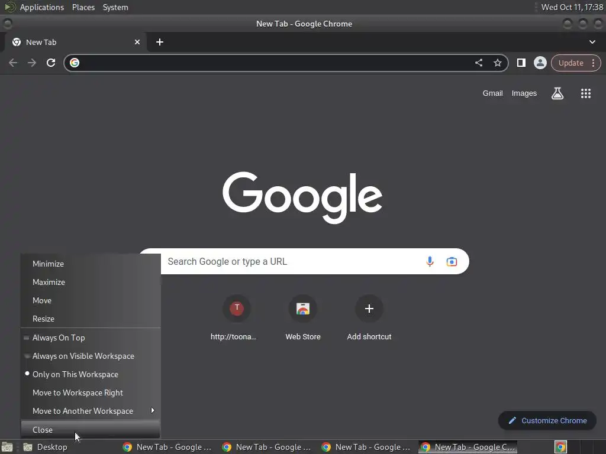This screenshot has height=454, width=606.
Task: Click the Applications menu logo icon
Action: point(9,7)
